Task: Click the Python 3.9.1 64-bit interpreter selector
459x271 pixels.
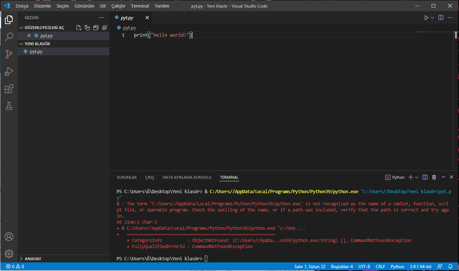Action: [421, 267]
